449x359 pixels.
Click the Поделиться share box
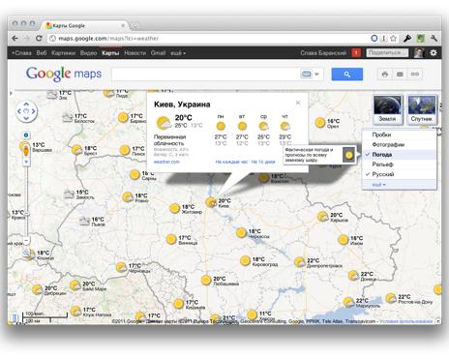[387, 52]
